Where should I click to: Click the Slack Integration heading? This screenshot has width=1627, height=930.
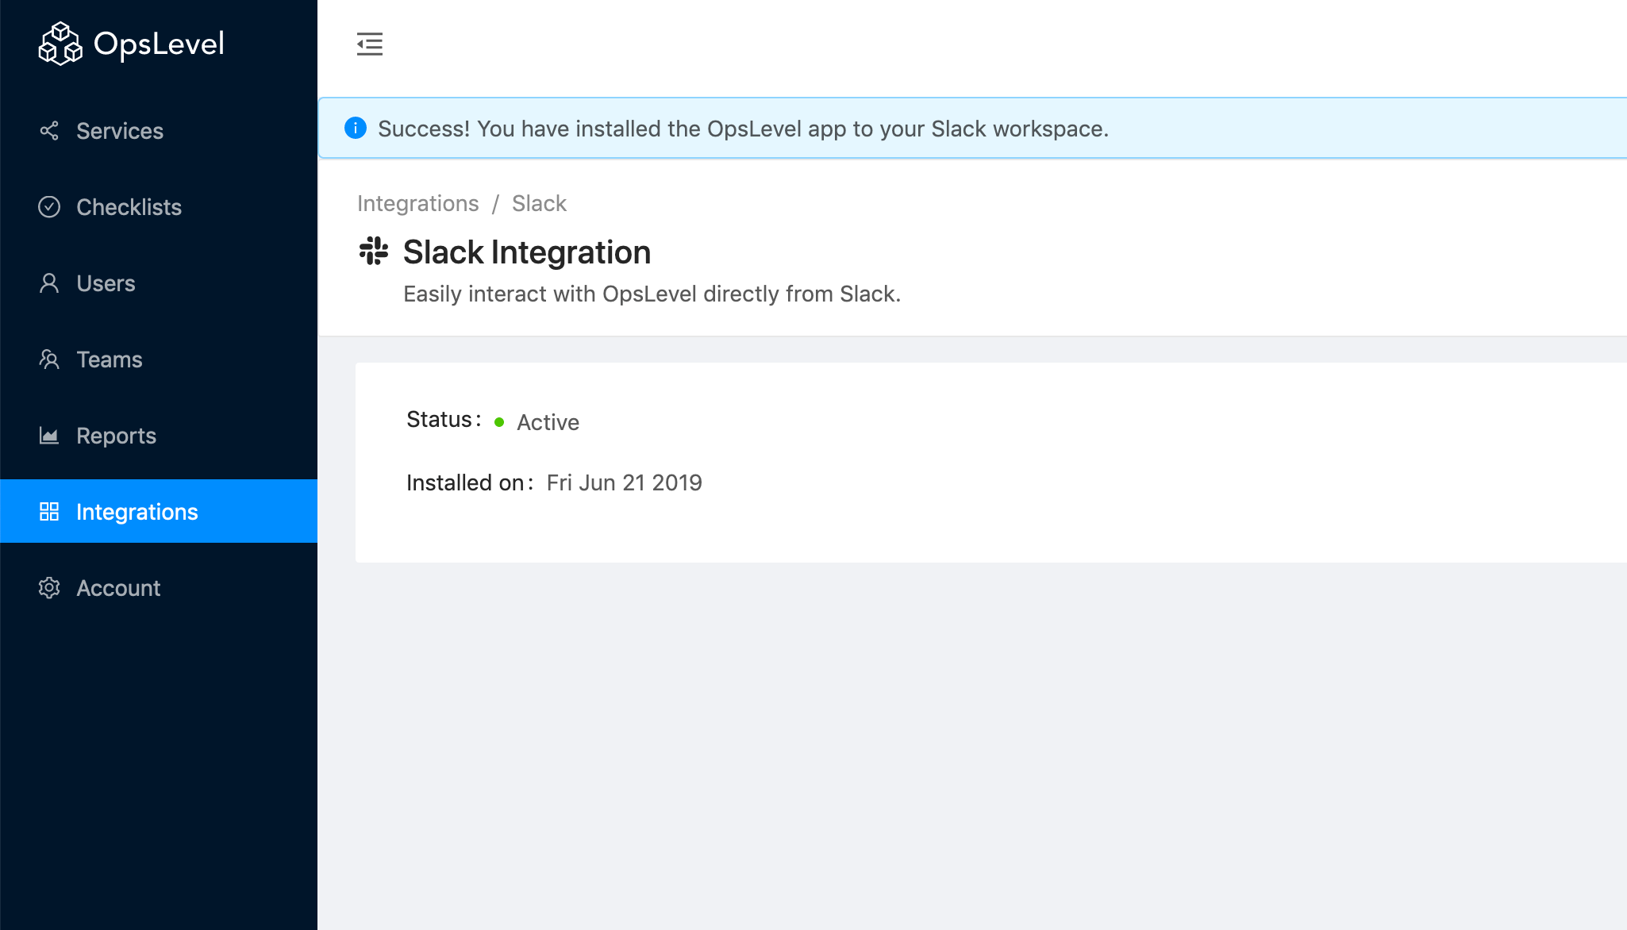[527, 252]
